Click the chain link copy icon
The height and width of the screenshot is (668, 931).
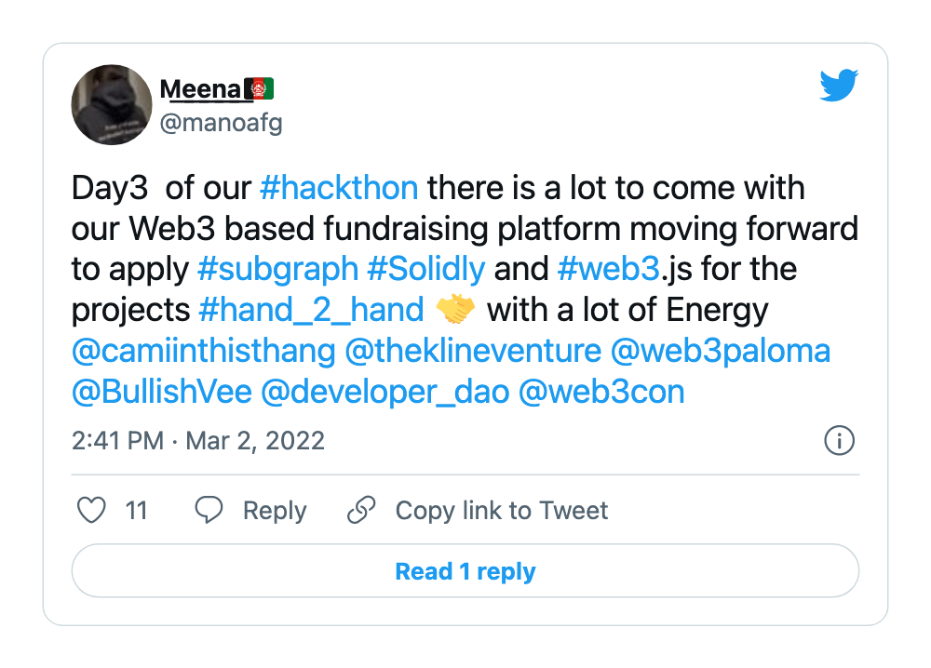360,511
